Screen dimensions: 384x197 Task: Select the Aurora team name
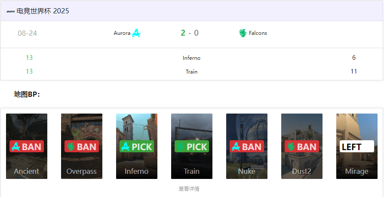point(122,33)
